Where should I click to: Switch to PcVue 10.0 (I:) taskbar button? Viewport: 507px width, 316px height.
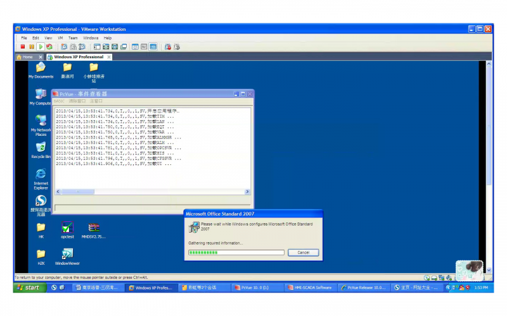click(257, 288)
